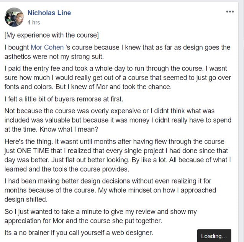The height and width of the screenshot is (242, 244).
Task: Click Nicholas Line's profile picture
Action: [x=14, y=17]
